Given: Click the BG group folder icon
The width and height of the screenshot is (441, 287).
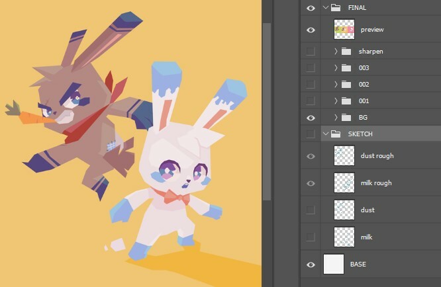Looking at the screenshot, I should pyautogui.click(x=346, y=118).
